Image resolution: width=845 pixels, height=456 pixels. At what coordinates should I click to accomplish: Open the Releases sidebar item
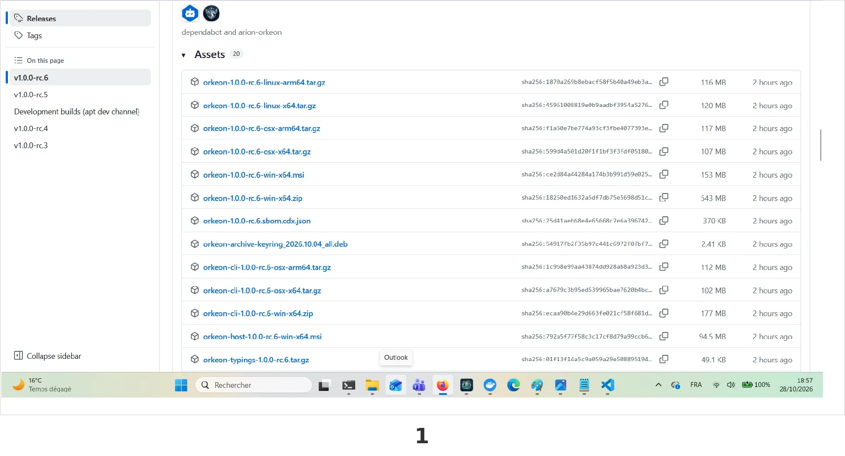[80, 18]
